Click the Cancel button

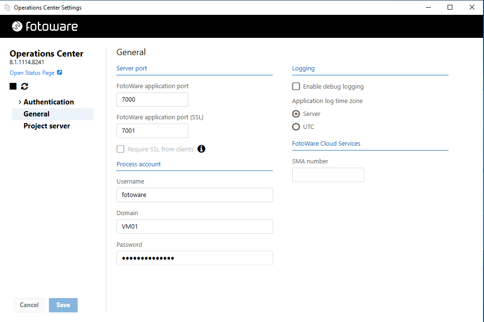point(29,305)
